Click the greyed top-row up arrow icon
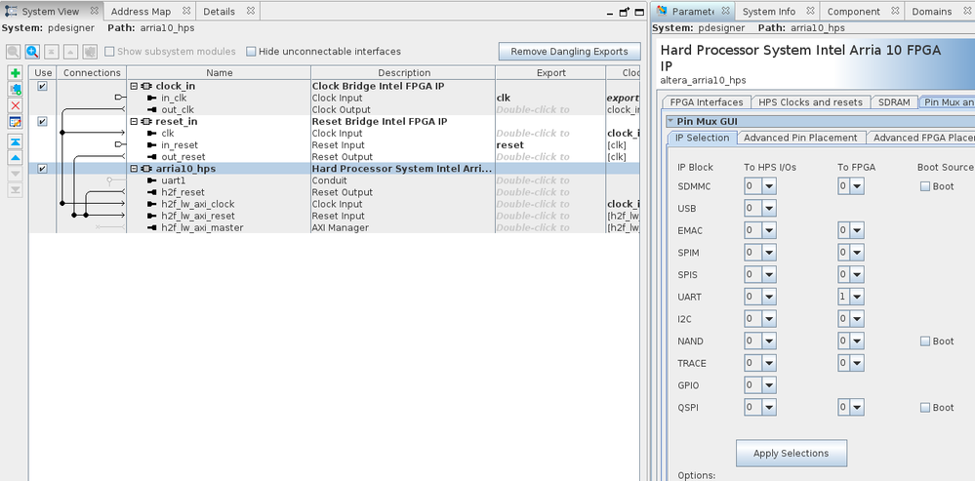 pos(71,52)
